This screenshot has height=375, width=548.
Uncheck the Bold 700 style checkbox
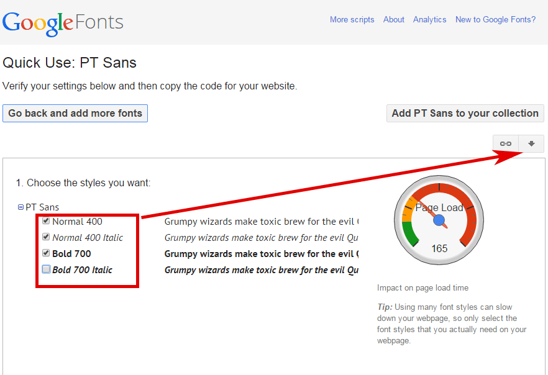(46, 253)
